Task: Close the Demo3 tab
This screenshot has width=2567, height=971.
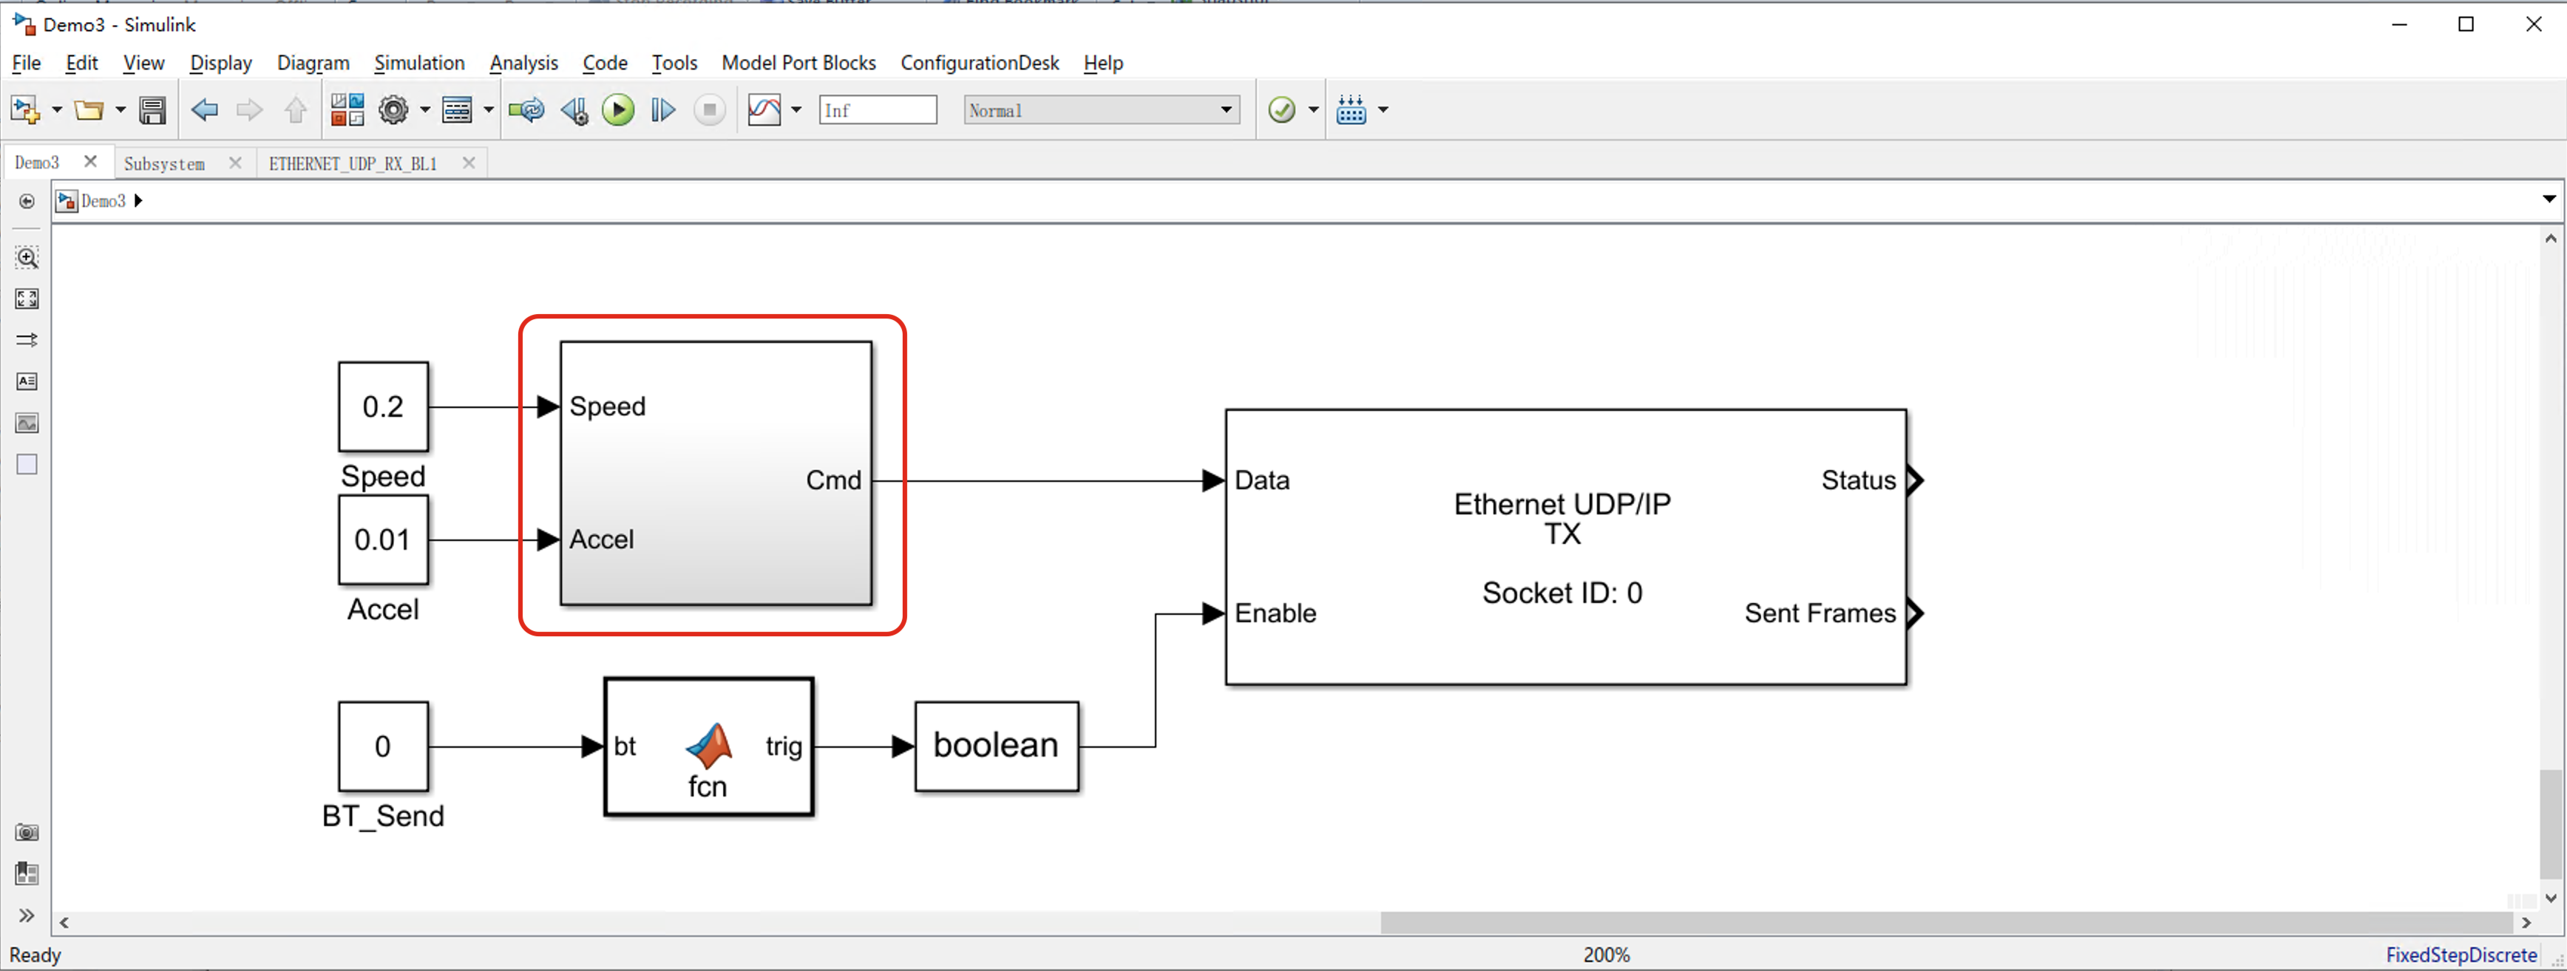Action: [91, 161]
